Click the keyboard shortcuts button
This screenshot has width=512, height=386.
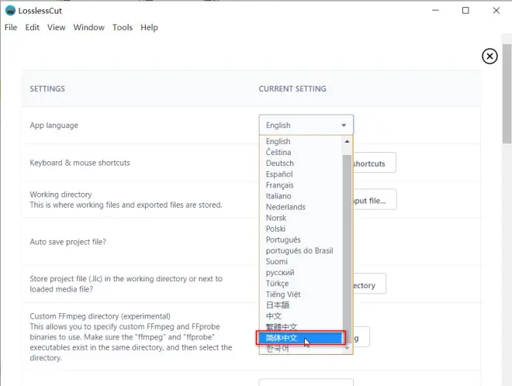pos(375,163)
